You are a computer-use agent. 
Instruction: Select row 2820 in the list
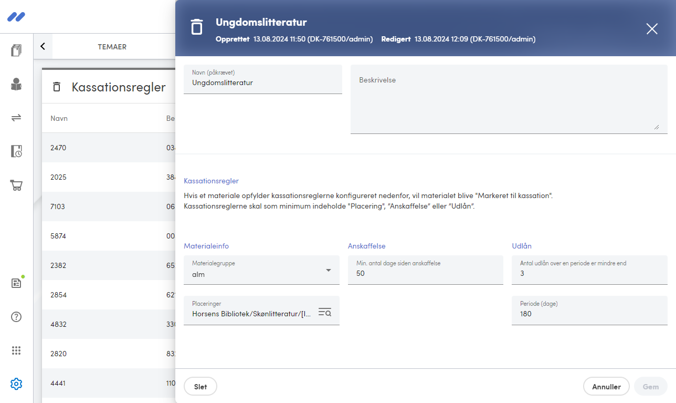click(x=109, y=354)
